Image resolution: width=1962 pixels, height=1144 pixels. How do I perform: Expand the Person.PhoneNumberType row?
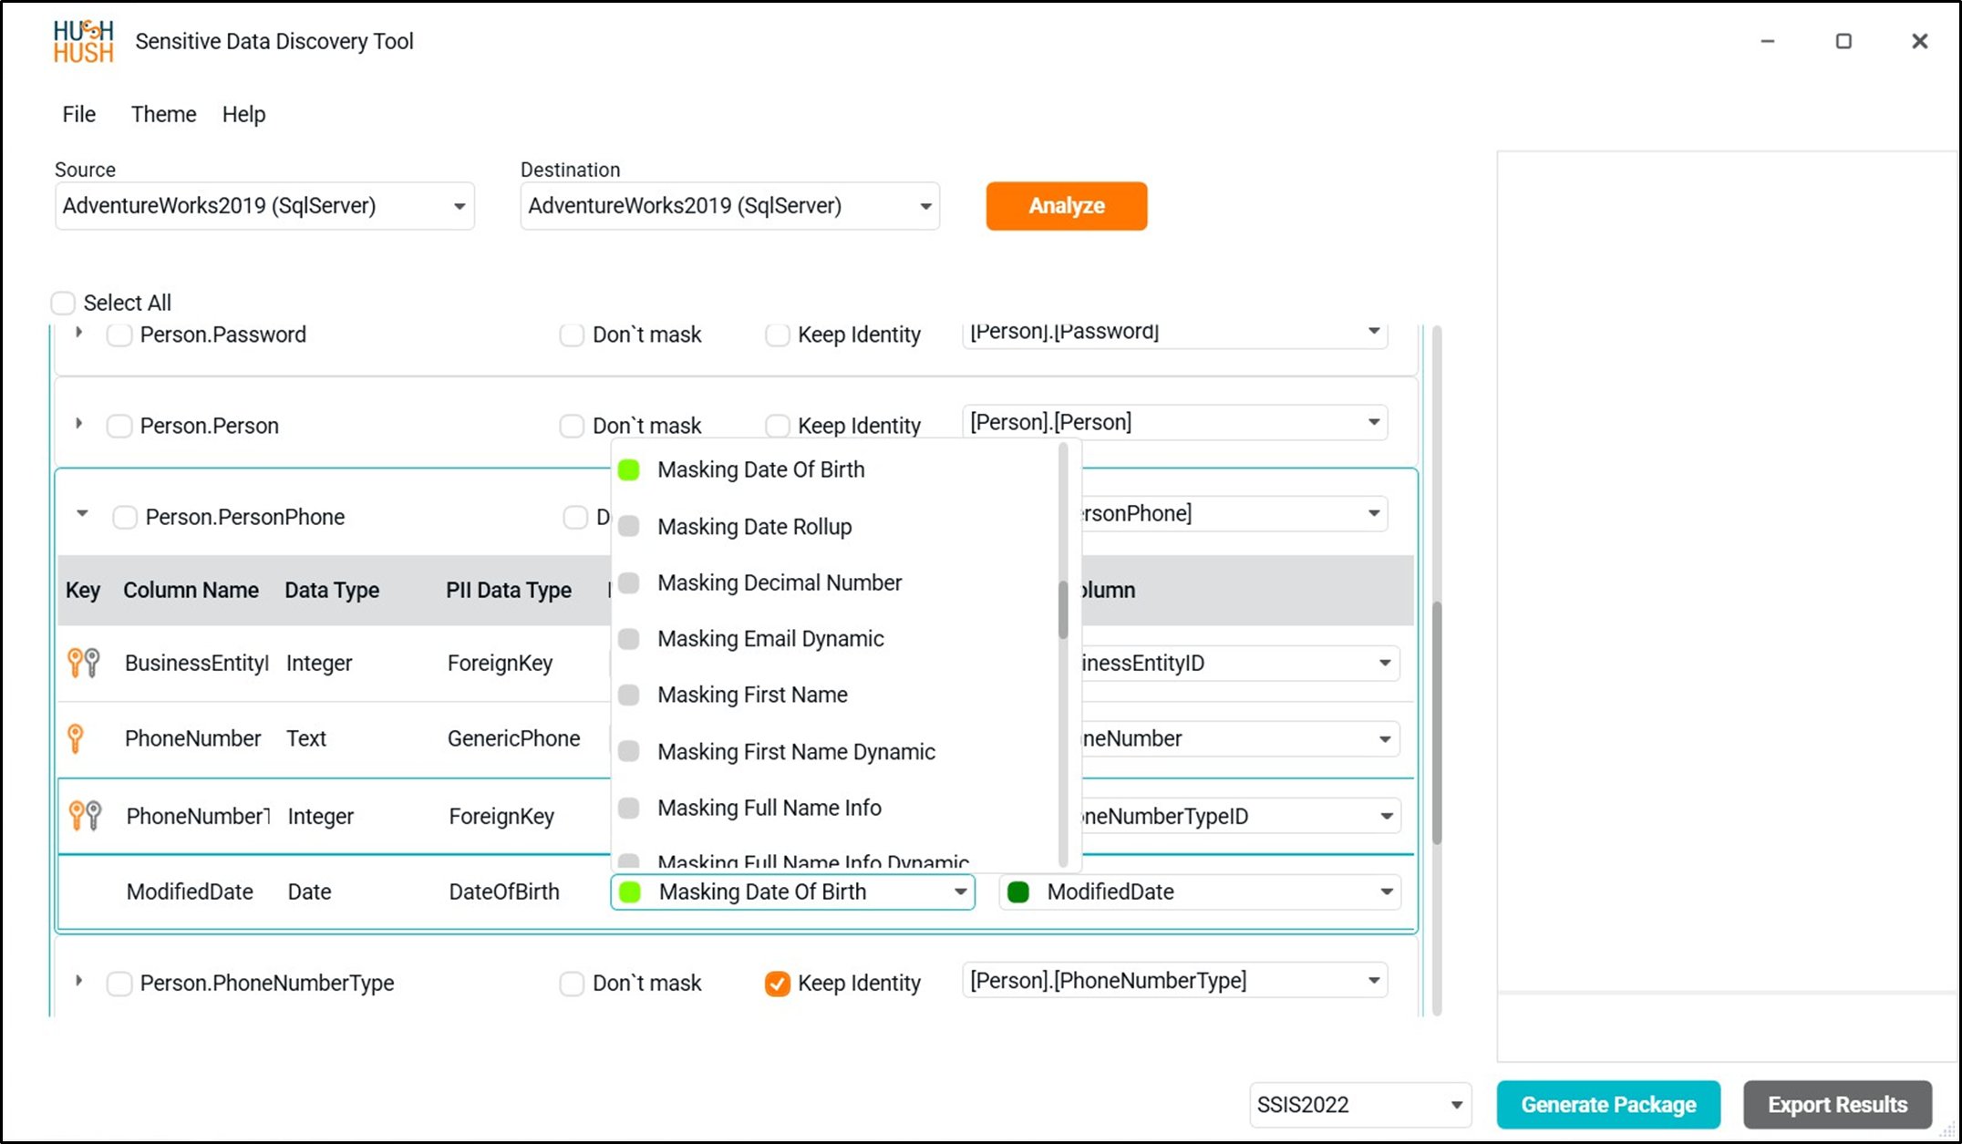pos(79,981)
